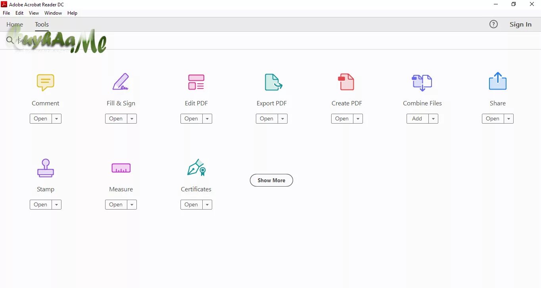Select the Combine Files icon
The image size is (541, 288).
coord(422,83)
